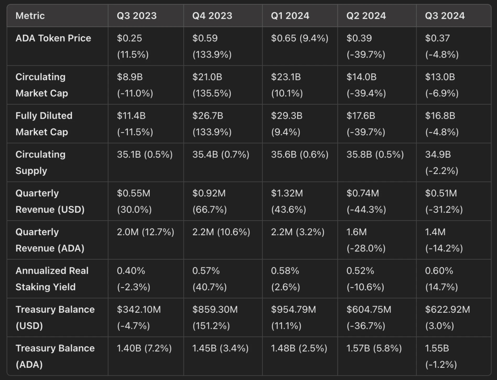Click the 35.1B (0.5%) supply cell
The height and width of the screenshot is (380, 497).
[145, 155]
